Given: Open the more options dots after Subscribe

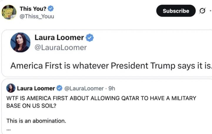Looking at the screenshot, I should coord(210,11).
